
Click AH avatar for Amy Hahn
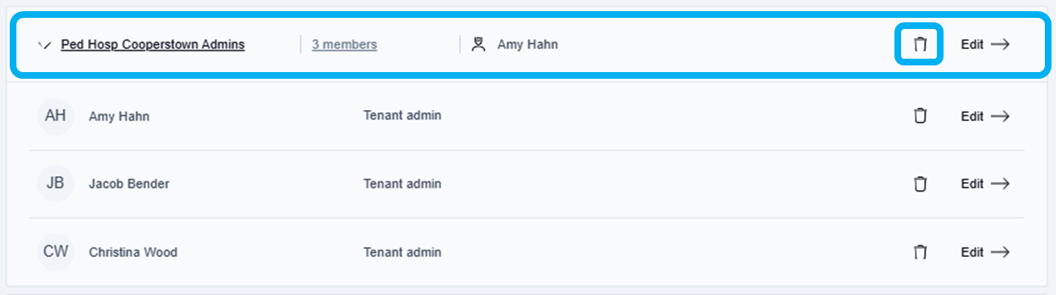point(56,116)
